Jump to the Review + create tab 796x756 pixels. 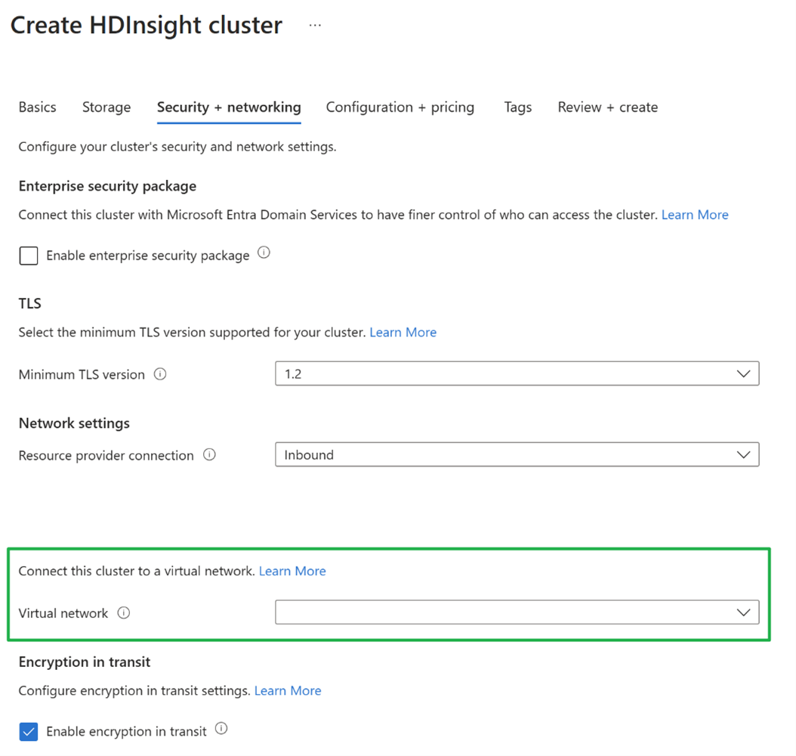607,107
